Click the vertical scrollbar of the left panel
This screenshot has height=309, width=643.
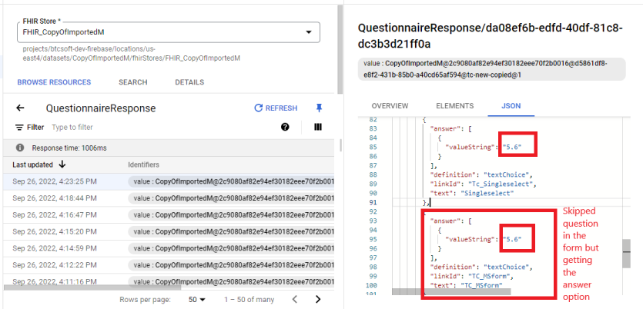[340, 49]
